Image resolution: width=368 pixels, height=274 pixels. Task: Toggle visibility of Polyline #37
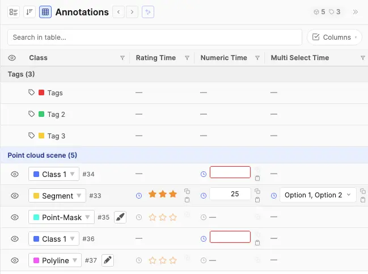pyautogui.click(x=15, y=260)
